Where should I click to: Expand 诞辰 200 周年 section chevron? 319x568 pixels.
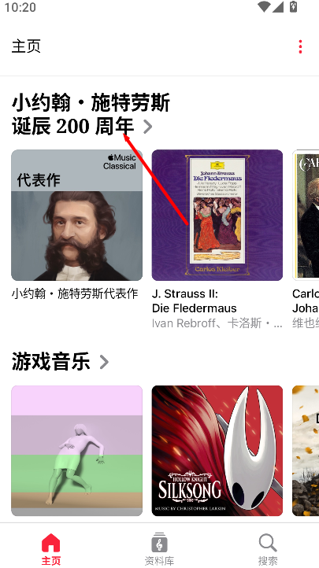pos(147,127)
